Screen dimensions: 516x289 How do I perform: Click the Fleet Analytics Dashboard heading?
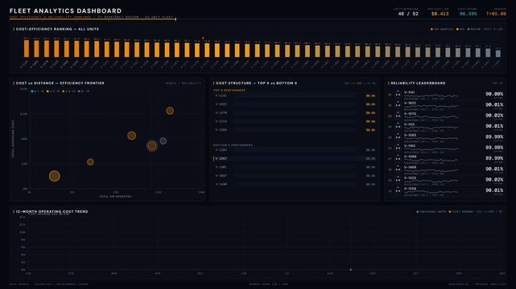(65, 10)
